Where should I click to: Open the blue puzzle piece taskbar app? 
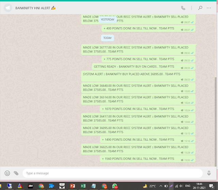(51, 186)
